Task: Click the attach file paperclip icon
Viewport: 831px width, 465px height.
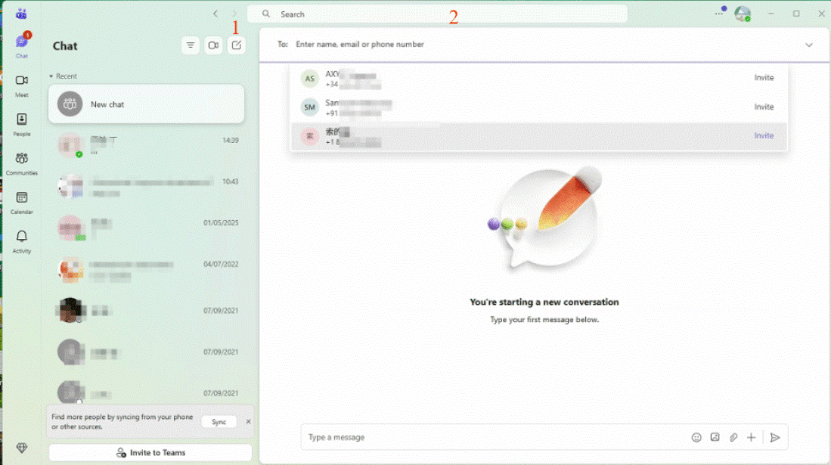Action: [x=733, y=437]
